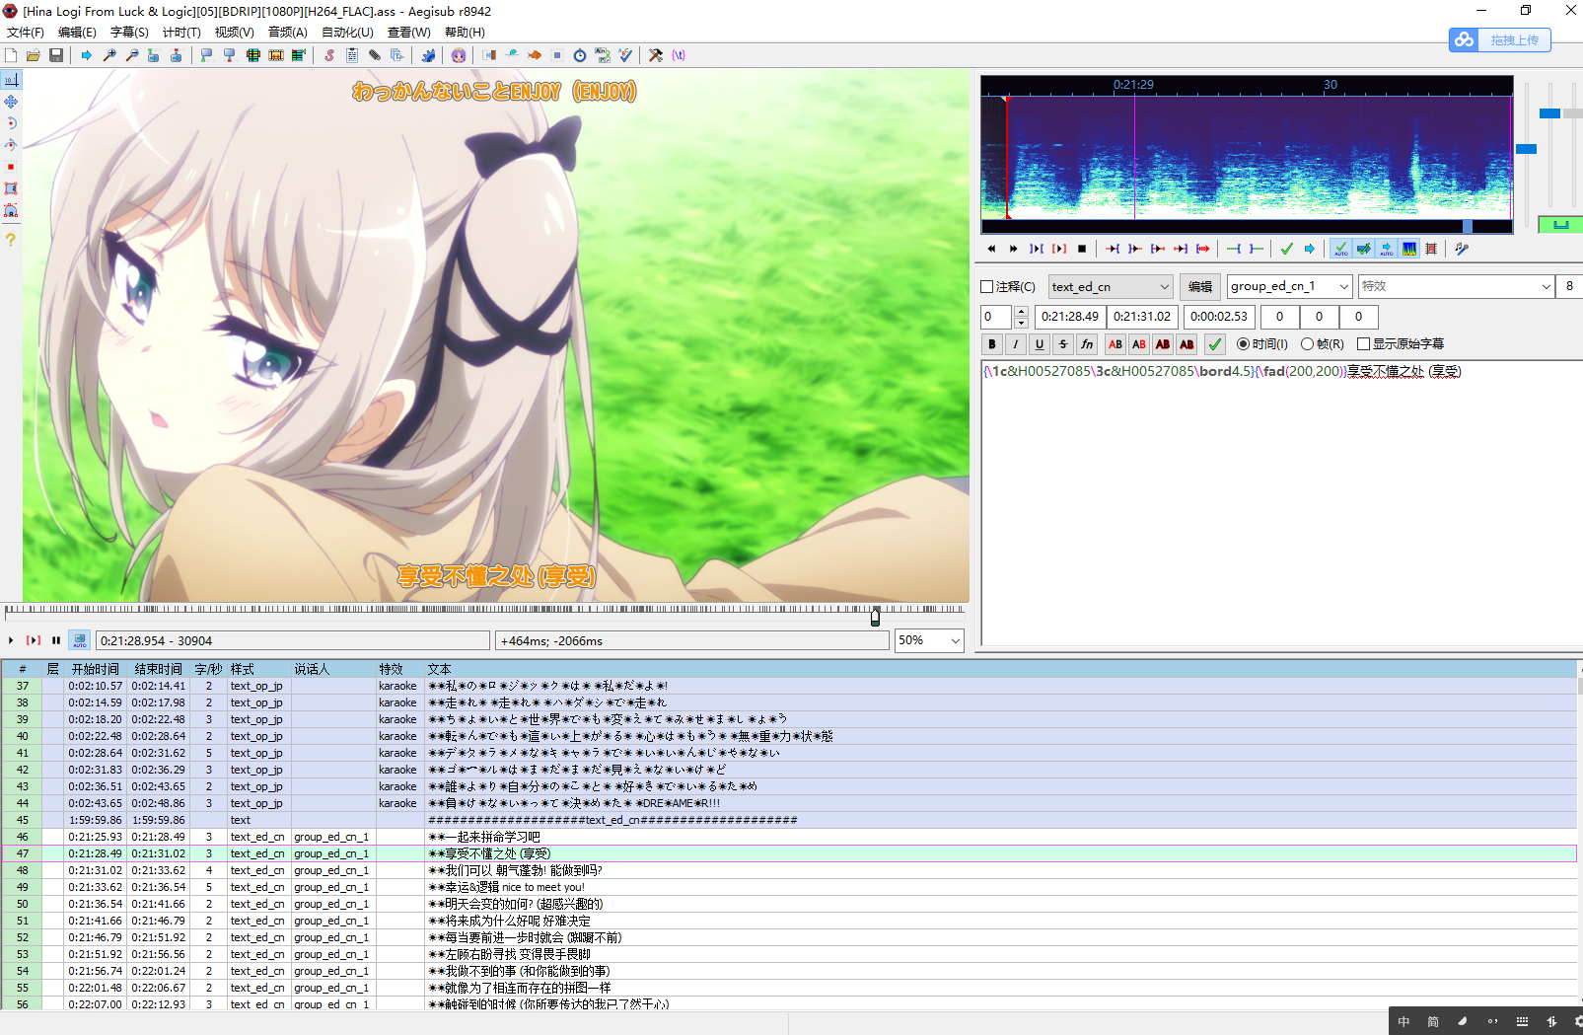Click the fn font name button
Image resolution: width=1583 pixels, height=1035 pixels.
click(1087, 344)
